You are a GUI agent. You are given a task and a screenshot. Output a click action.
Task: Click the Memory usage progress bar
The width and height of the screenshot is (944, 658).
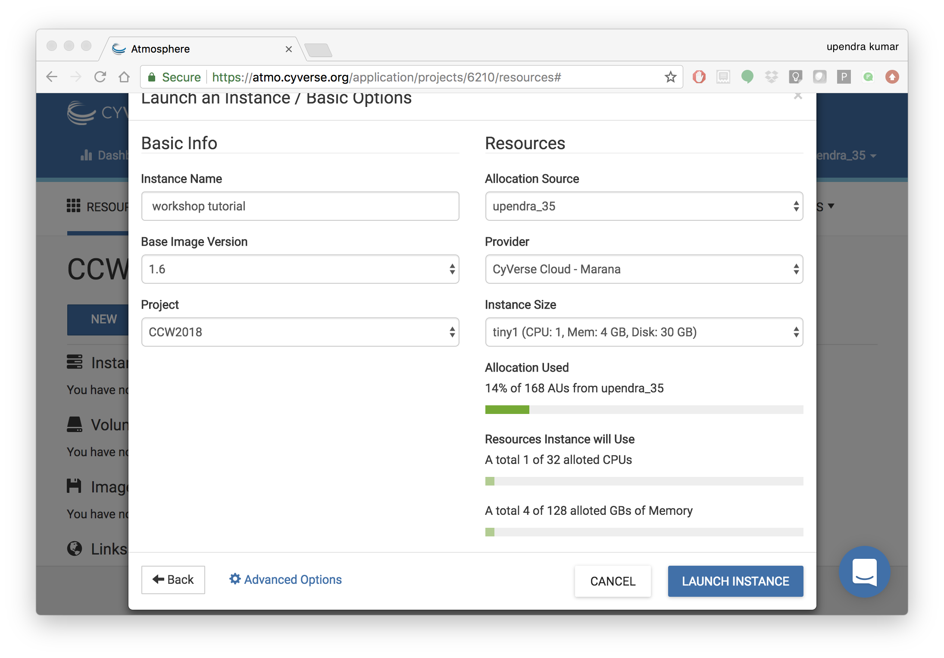tap(644, 532)
